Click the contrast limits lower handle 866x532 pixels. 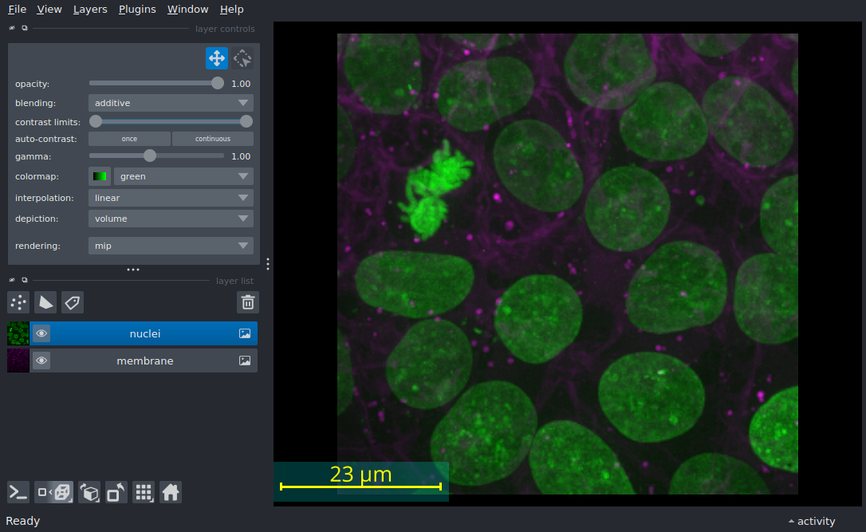[96, 121]
